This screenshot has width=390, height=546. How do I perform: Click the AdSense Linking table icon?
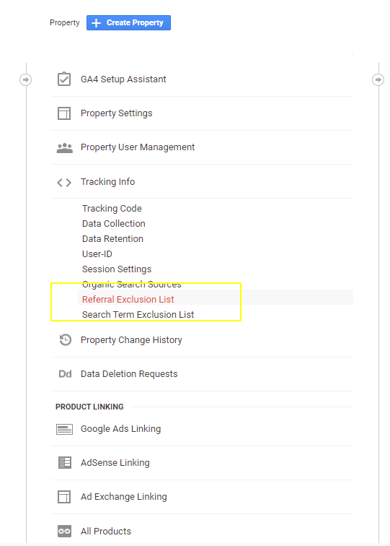click(65, 463)
